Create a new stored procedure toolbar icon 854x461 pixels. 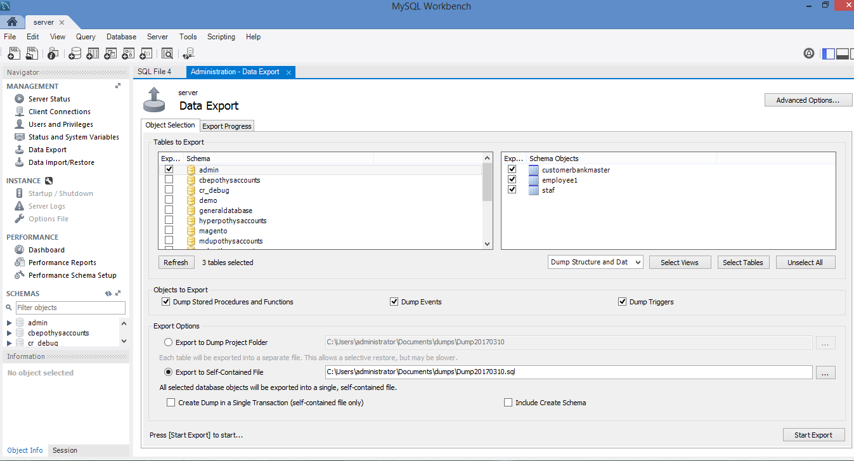[x=128, y=54]
